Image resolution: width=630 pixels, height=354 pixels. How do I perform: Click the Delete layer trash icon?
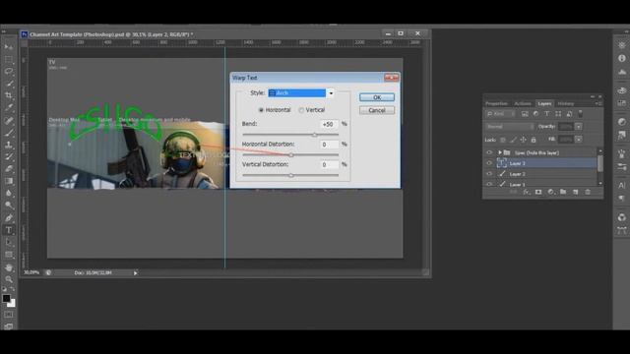588,193
